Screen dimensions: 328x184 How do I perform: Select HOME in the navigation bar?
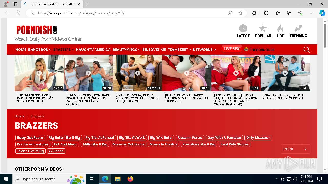[x=21, y=50]
